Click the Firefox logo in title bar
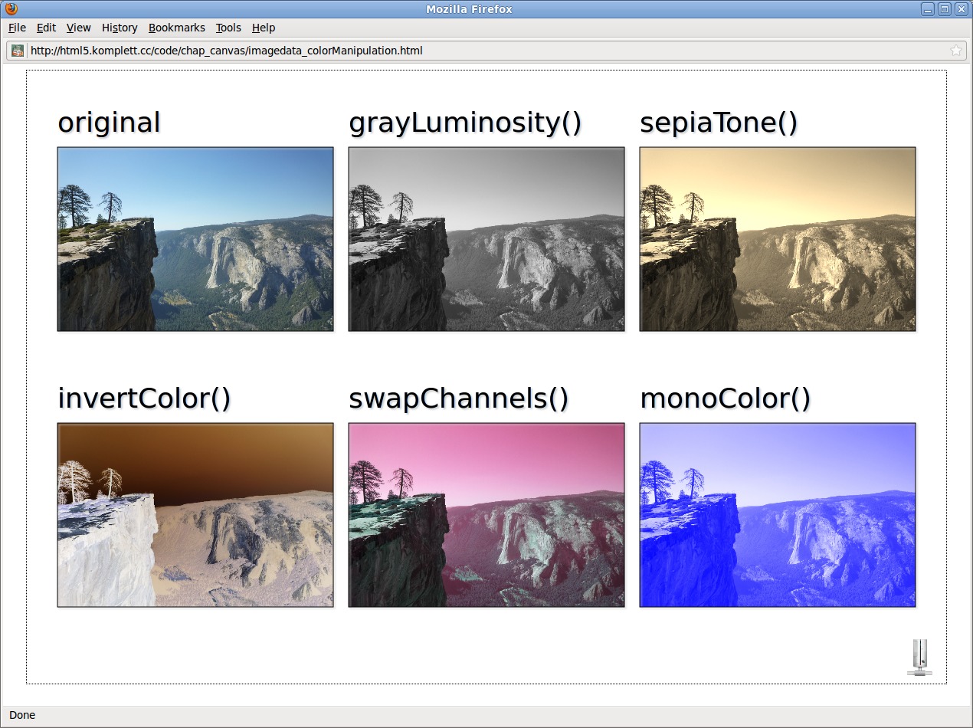 pos(11,9)
